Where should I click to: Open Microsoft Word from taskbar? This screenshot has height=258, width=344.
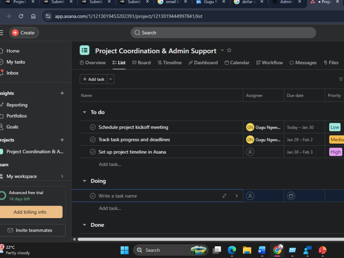(x=262, y=250)
